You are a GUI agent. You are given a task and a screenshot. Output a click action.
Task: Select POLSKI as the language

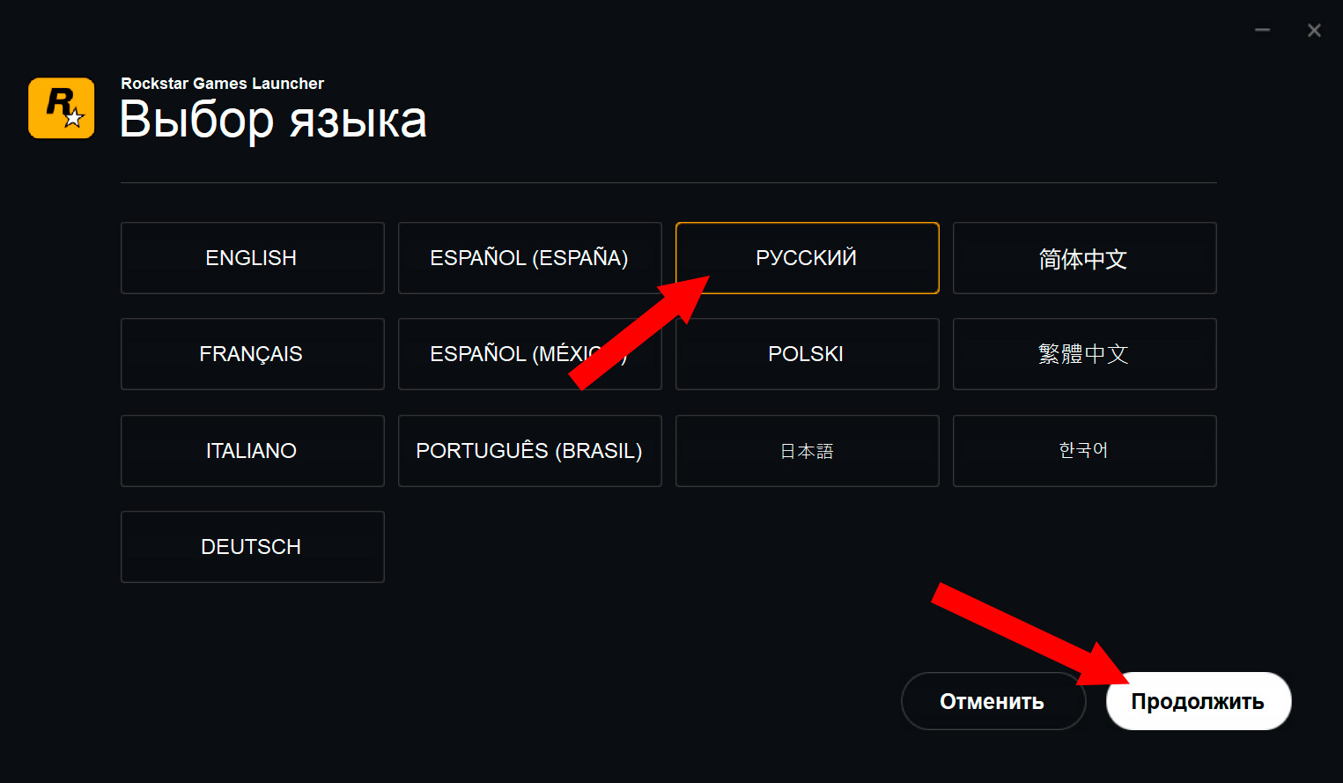point(807,354)
